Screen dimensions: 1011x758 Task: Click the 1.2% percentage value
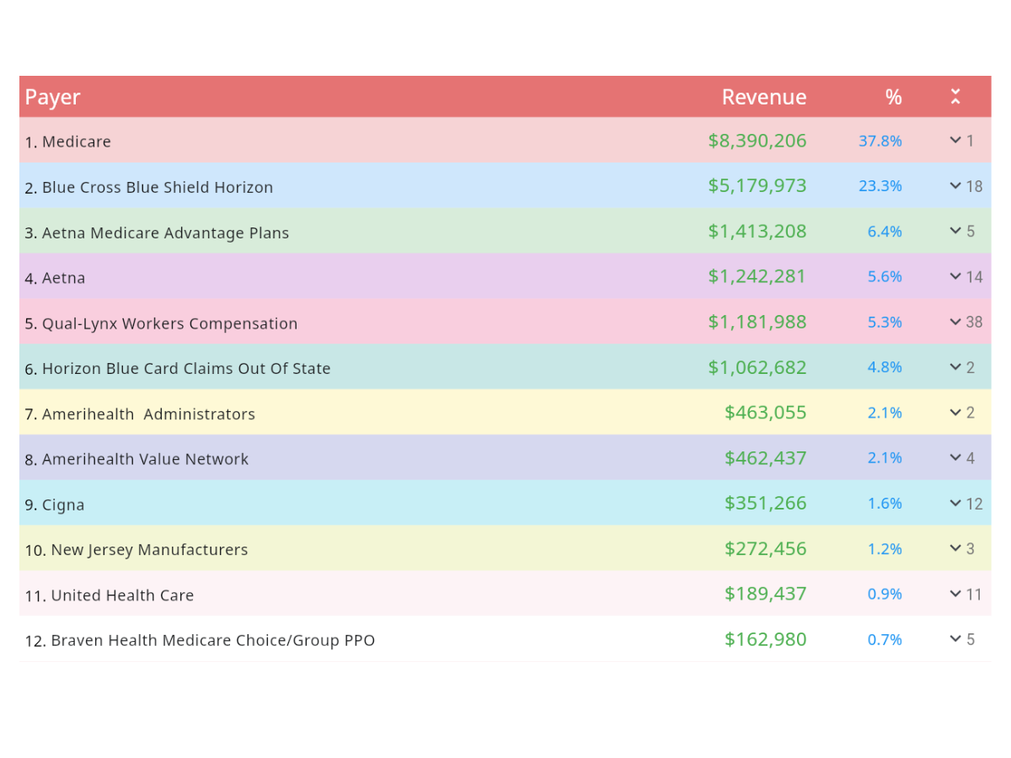[885, 548]
